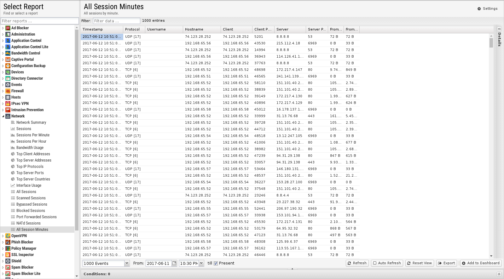Open the Bandwidth Usage report
Viewport: 504px width, 279px height.
tap(30, 148)
